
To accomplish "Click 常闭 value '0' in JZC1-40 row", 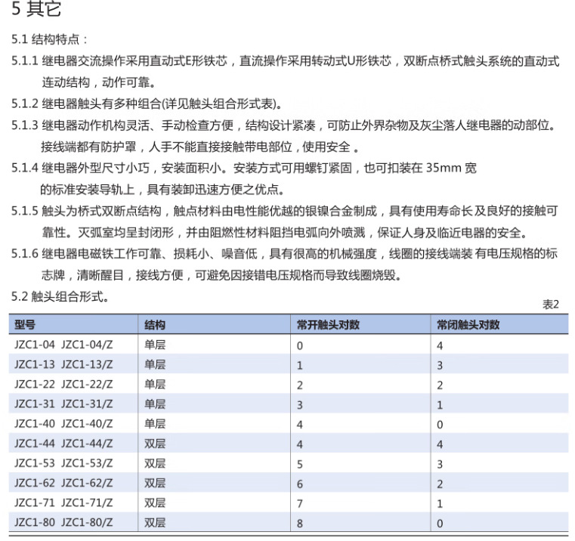I will 440,425.
